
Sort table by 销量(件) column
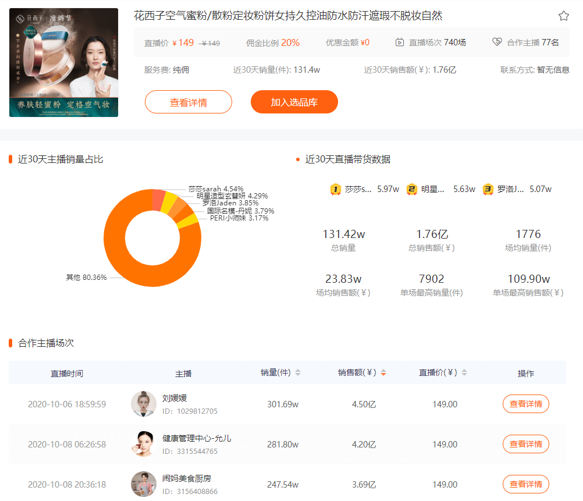(298, 373)
